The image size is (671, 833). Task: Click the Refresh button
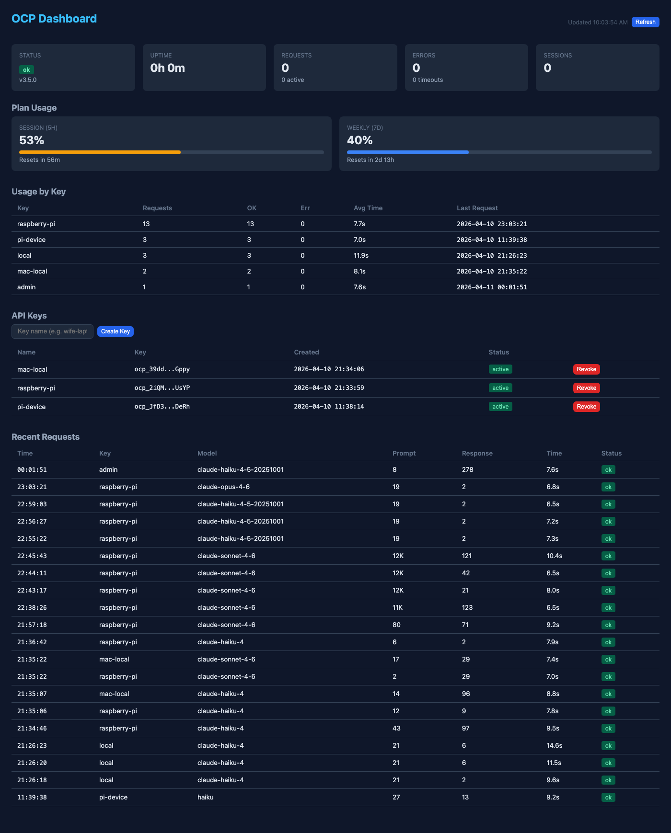[645, 22]
